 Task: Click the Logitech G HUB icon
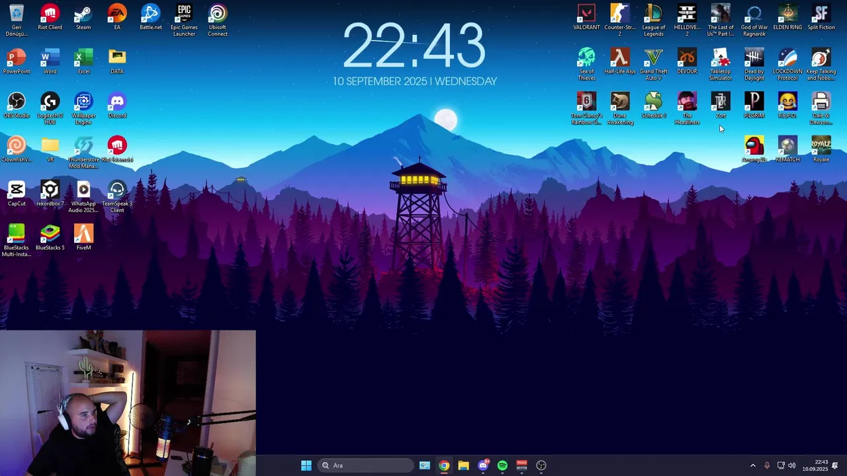pyautogui.click(x=50, y=108)
